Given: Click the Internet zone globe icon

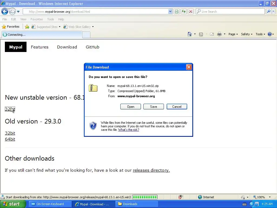Looking at the screenshot, I should coord(200,197).
